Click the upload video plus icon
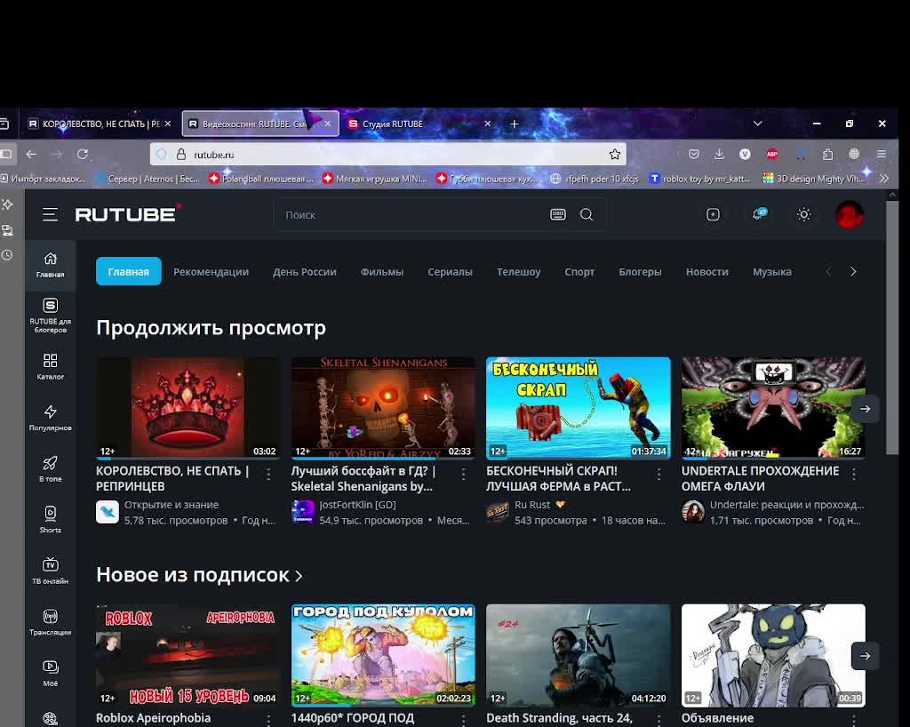 tap(713, 215)
